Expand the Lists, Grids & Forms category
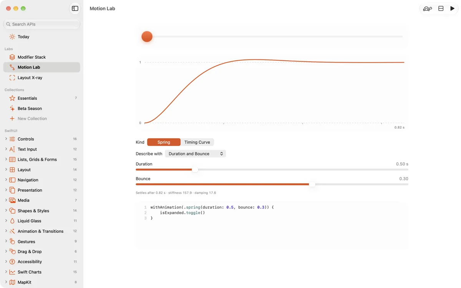The image size is (461, 288). pos(6,159)
